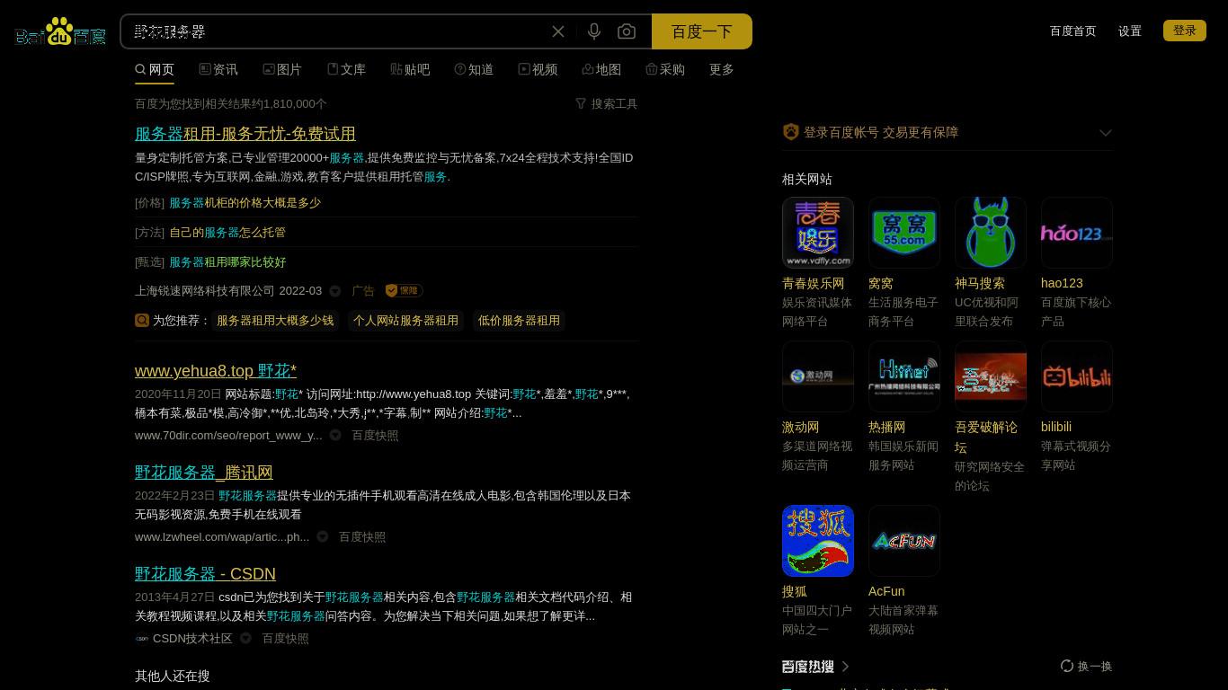Screen dimensions: 1228x690
Task: Open the 腾讯网 result title
Action: tap(204, 472)
